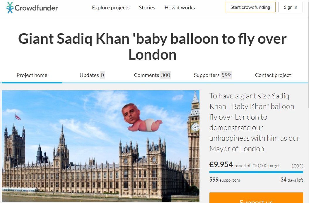Click the £9,954 raised amount
The image size is (309, 203).
tap(221, 165)
